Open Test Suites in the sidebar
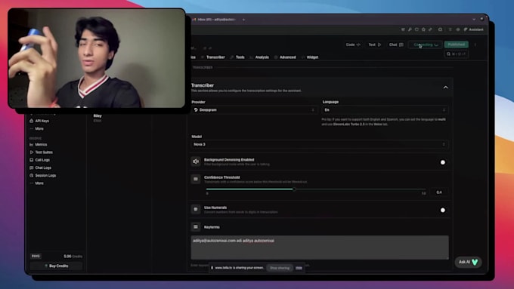Viewport: 514px width, 289px height. (42, 152)
